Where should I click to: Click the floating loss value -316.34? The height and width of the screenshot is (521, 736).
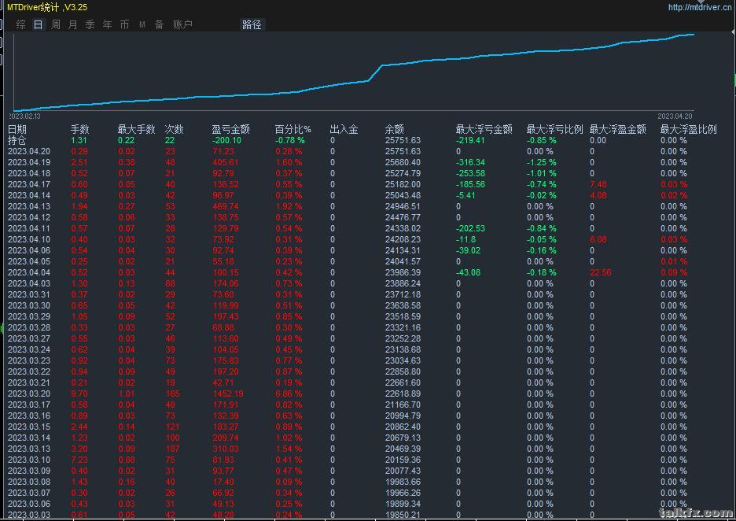pos(470,163)
